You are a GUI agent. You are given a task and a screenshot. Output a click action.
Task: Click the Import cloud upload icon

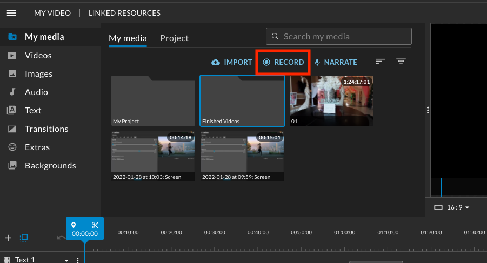(216, 62)
